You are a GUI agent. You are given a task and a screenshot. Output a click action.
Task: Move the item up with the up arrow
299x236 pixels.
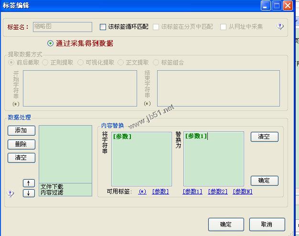point(29,183)
